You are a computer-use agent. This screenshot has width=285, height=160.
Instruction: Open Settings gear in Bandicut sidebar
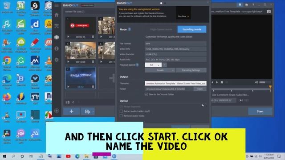(x=57, y=60)
